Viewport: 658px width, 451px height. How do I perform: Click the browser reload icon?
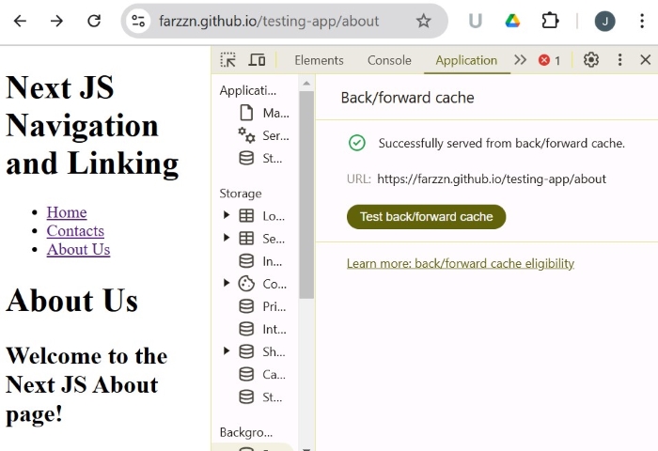point(94,21)
